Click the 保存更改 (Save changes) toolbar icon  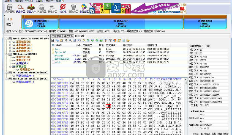point(10,9)
